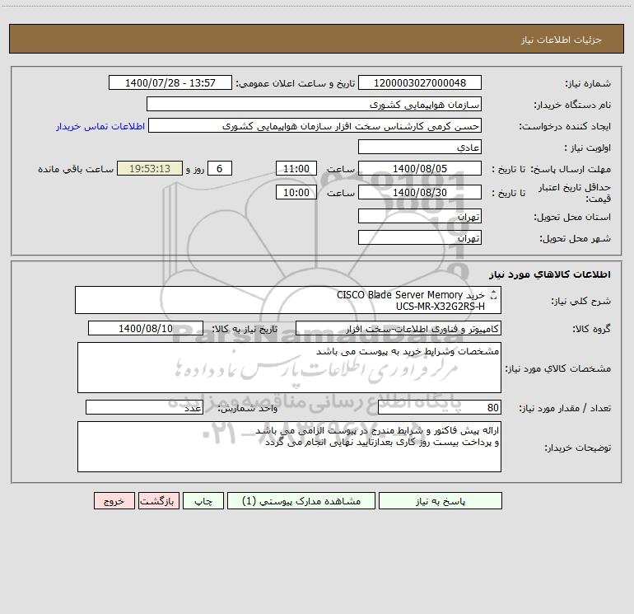Click priority field showing 'عادی'

[420, 147]
